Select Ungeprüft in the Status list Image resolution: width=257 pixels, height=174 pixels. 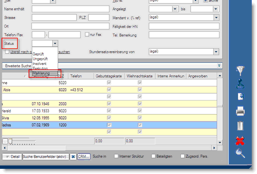pos(40,59)
